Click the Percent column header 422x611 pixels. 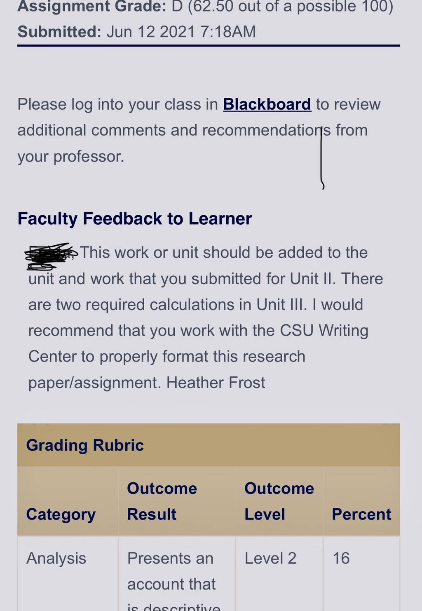361,515
